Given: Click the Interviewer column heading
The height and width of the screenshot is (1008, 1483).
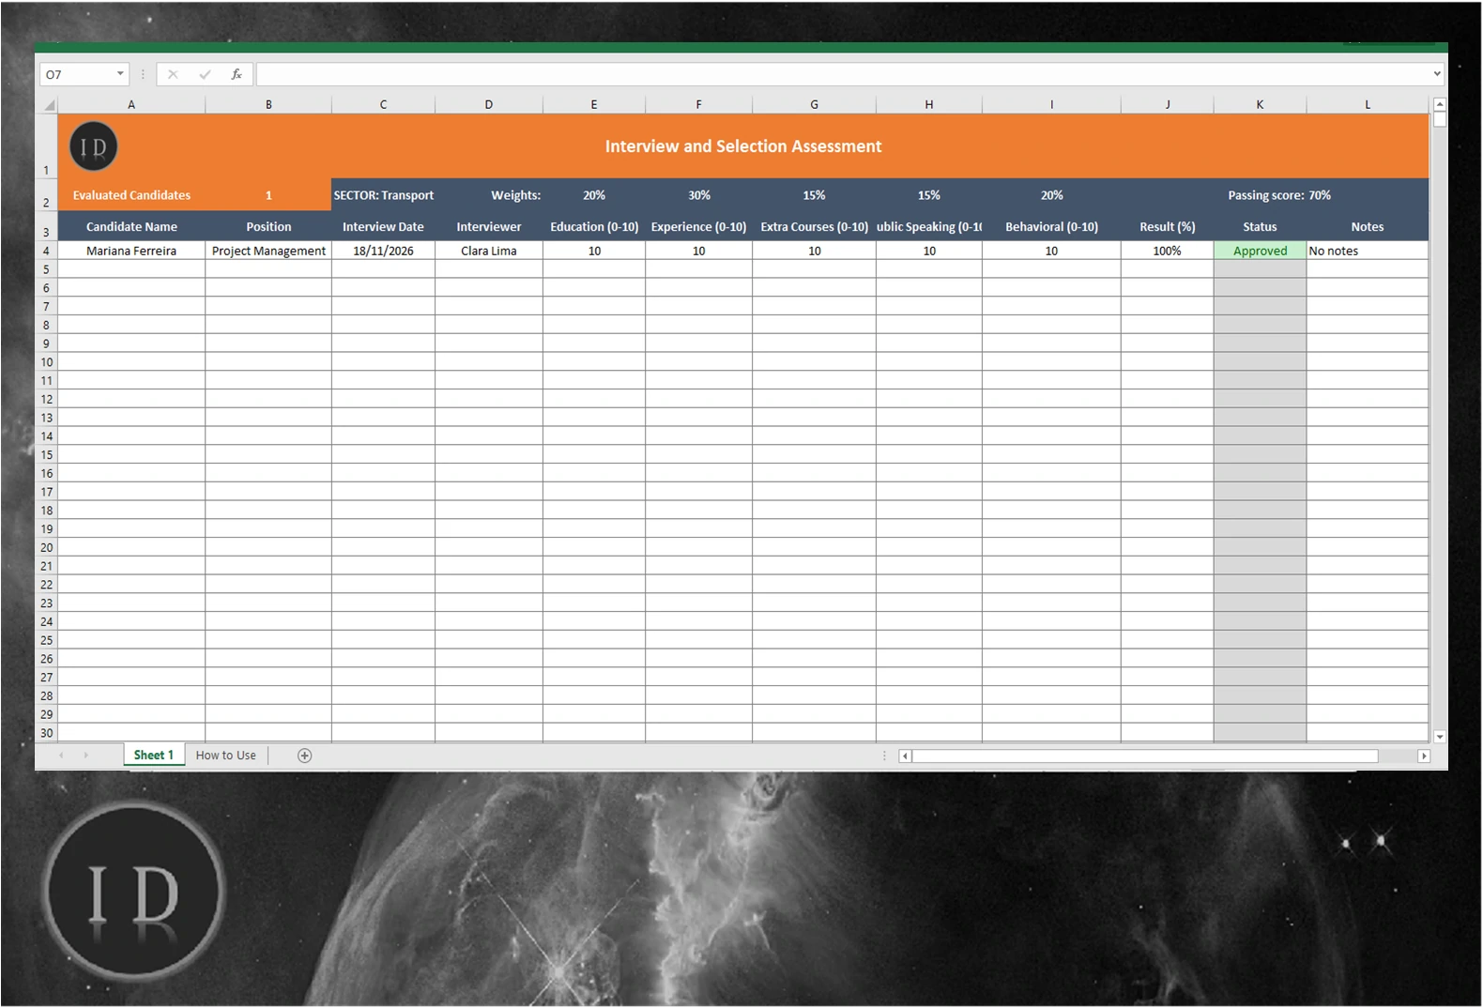Looking at the screenshot, I should (489, 226).
